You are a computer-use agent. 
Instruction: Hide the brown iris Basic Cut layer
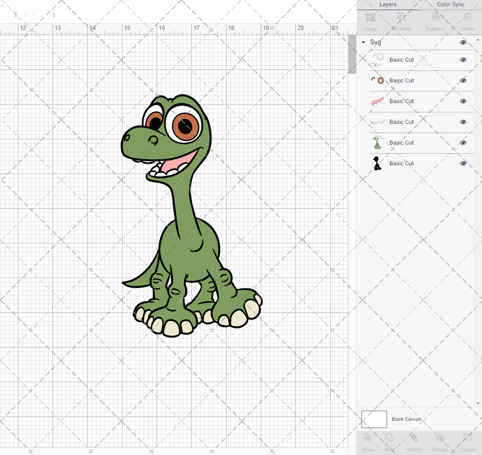[463, 80]
